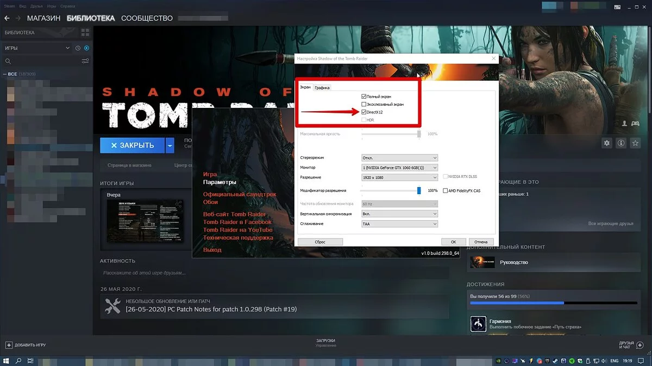
Task: Click Страница в магазине link
Action: [129, 165]
